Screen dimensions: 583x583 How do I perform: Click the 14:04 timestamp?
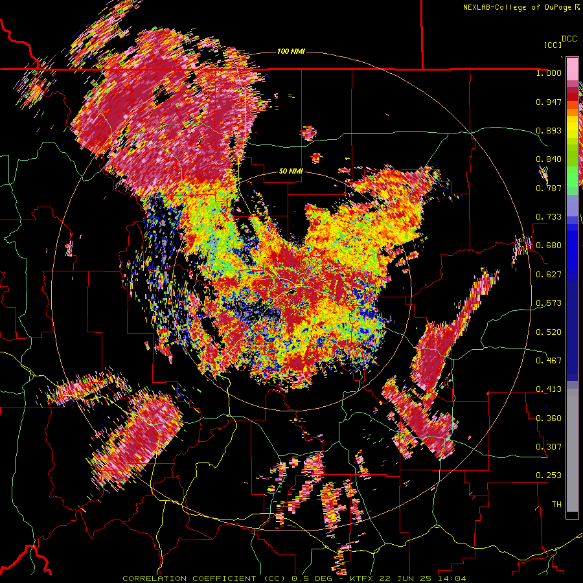(452, 578)
